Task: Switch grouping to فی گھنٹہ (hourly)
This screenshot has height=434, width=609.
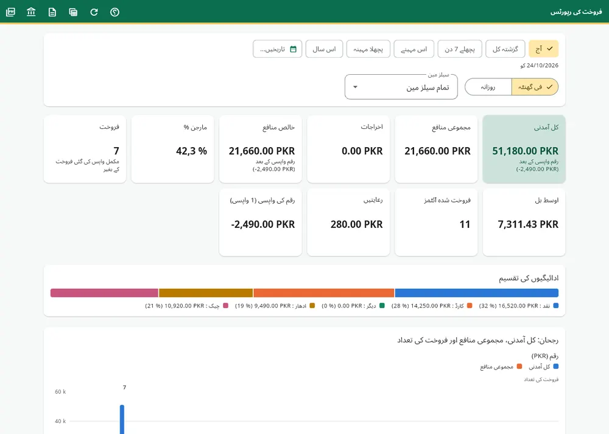Action: 535,87
